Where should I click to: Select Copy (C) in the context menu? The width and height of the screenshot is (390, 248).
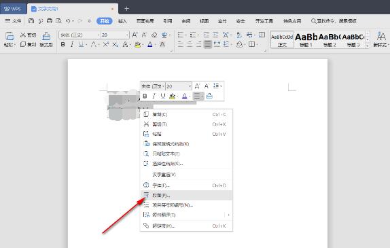[186, 114]
